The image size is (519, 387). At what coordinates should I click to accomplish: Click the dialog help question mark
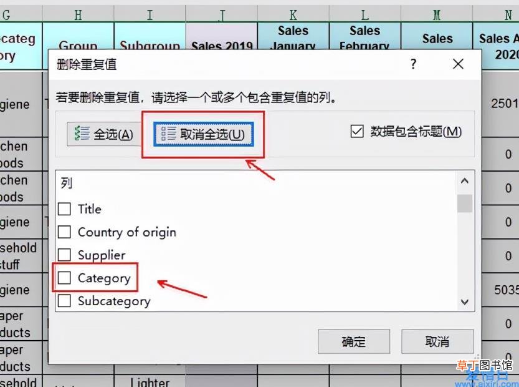coord(413,64)
